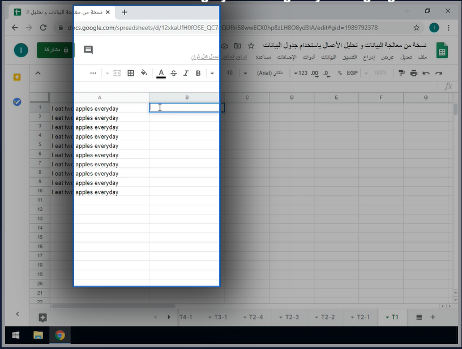This screenshot has height=349, width=462.
Task: Apply EGP currency format
Action: 352,73
